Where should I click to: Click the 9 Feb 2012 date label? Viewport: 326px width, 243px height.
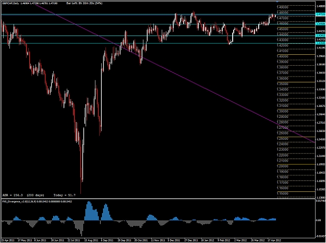(x=224, y=240)
